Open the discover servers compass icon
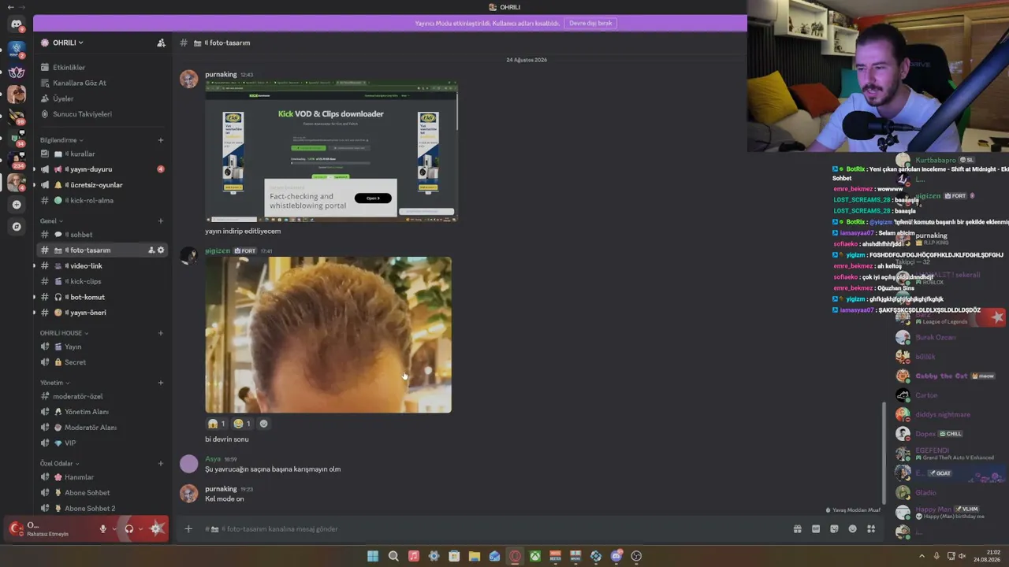Screen dimensions: 1009x567 [17, 227]
